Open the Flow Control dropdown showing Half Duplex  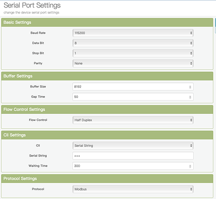133,120
